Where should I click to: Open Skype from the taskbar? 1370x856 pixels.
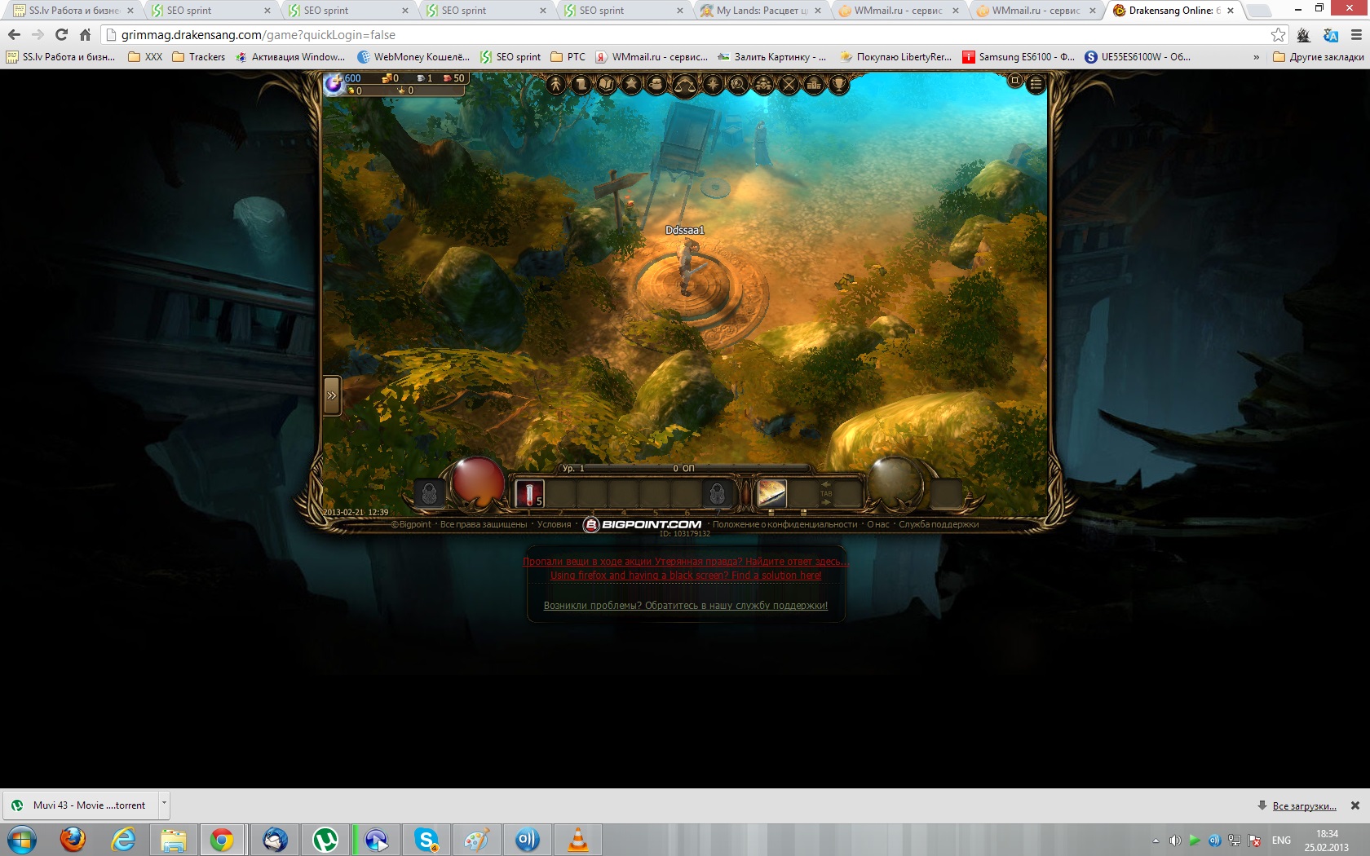(426, 840)
